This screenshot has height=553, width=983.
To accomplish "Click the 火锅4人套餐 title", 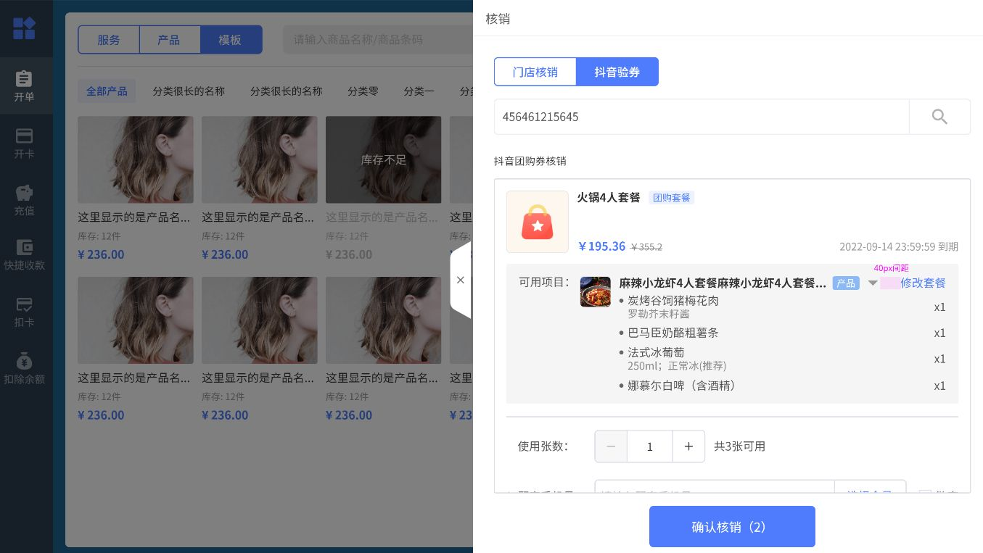I will [609, 197].
